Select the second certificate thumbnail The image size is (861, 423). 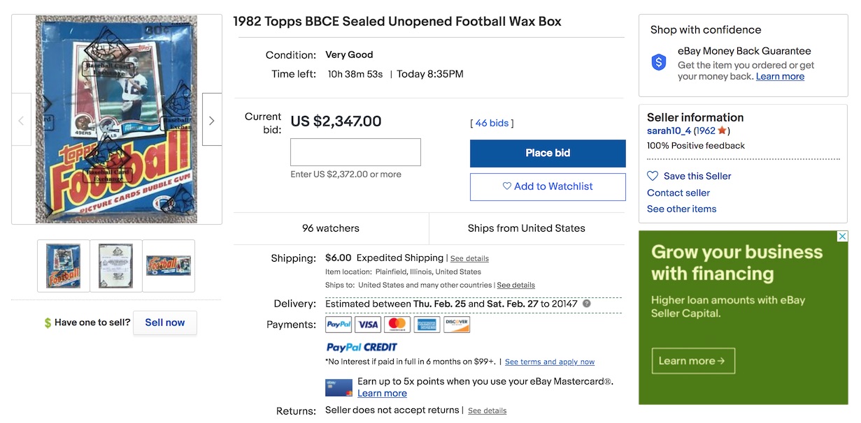click(x=116, y=265)
